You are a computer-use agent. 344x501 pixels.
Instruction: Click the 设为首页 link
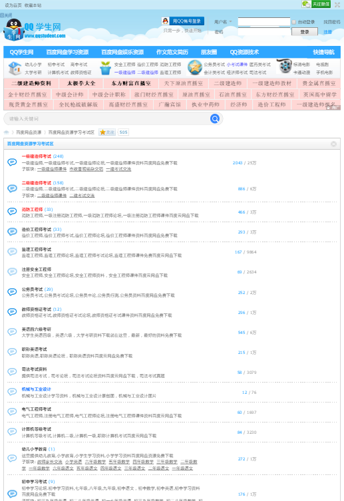point(13,5)
